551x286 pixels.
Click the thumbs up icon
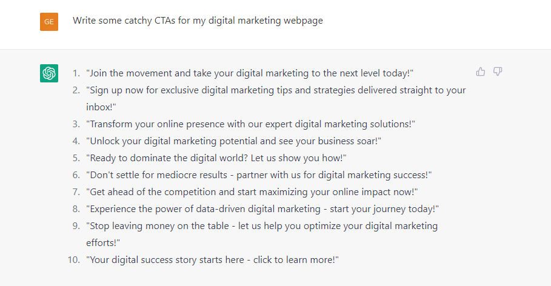[x=480, y=71]
